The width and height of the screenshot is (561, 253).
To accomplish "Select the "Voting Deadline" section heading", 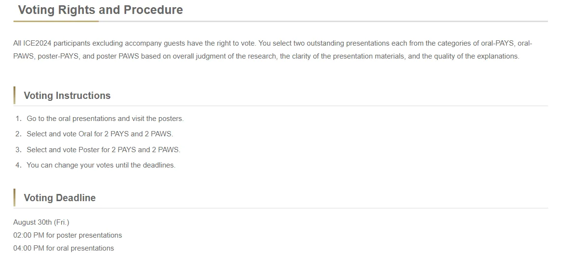I will 60,198.
